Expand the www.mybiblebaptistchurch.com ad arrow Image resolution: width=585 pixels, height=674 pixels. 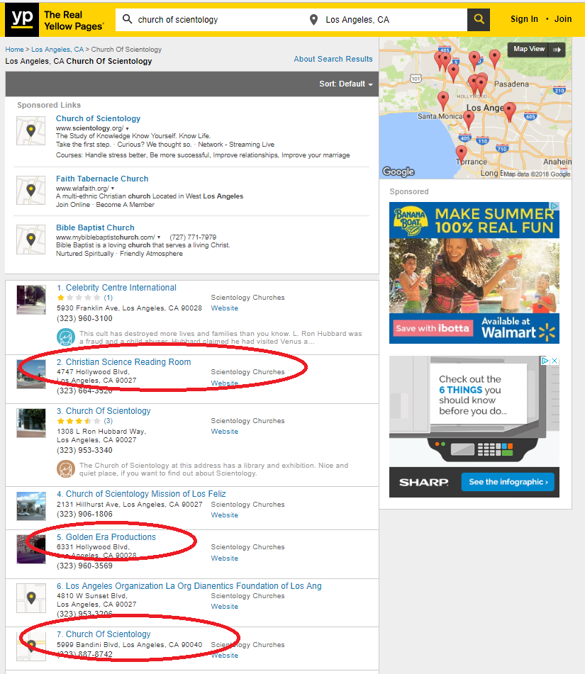coord(159,237)
